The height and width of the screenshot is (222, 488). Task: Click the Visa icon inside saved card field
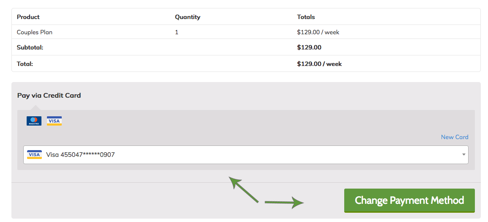point(34,154)
